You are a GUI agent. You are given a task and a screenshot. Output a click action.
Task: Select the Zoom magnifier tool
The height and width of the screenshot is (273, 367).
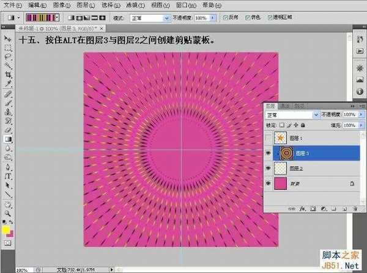click(x=9, y=213)
